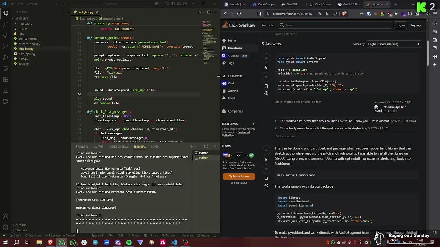Open the browser extensions puzzle icon
Image resolution: width=440 pixels, height=247 pixels.
pyautogui.click(x=410, y=14)
